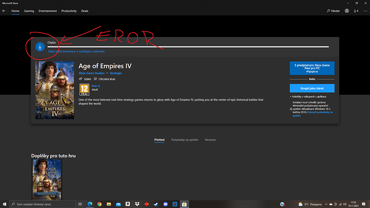Click the Microsoft Store taskbar icon
The image size is (370, 208).
[x=184, y=204]
